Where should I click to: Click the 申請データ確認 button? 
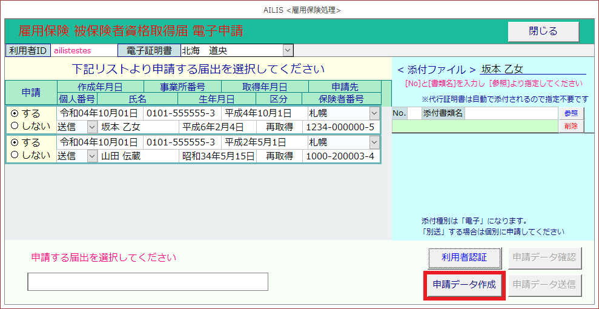[546, 257]
